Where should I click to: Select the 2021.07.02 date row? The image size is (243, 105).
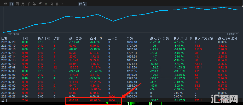coord(8,86)
